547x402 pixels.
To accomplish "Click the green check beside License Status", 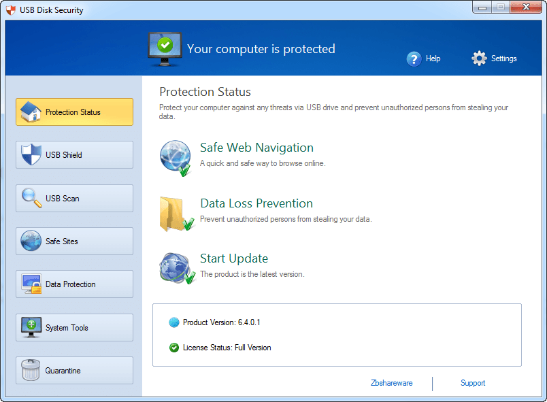I will [173, 348].
